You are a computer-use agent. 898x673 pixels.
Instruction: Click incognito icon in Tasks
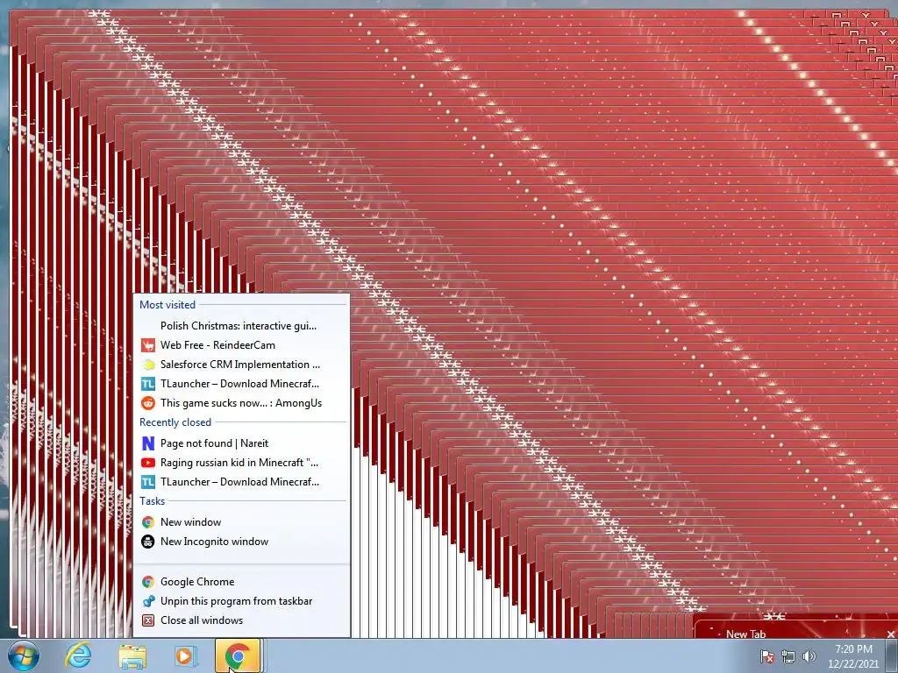pos(147,542)
